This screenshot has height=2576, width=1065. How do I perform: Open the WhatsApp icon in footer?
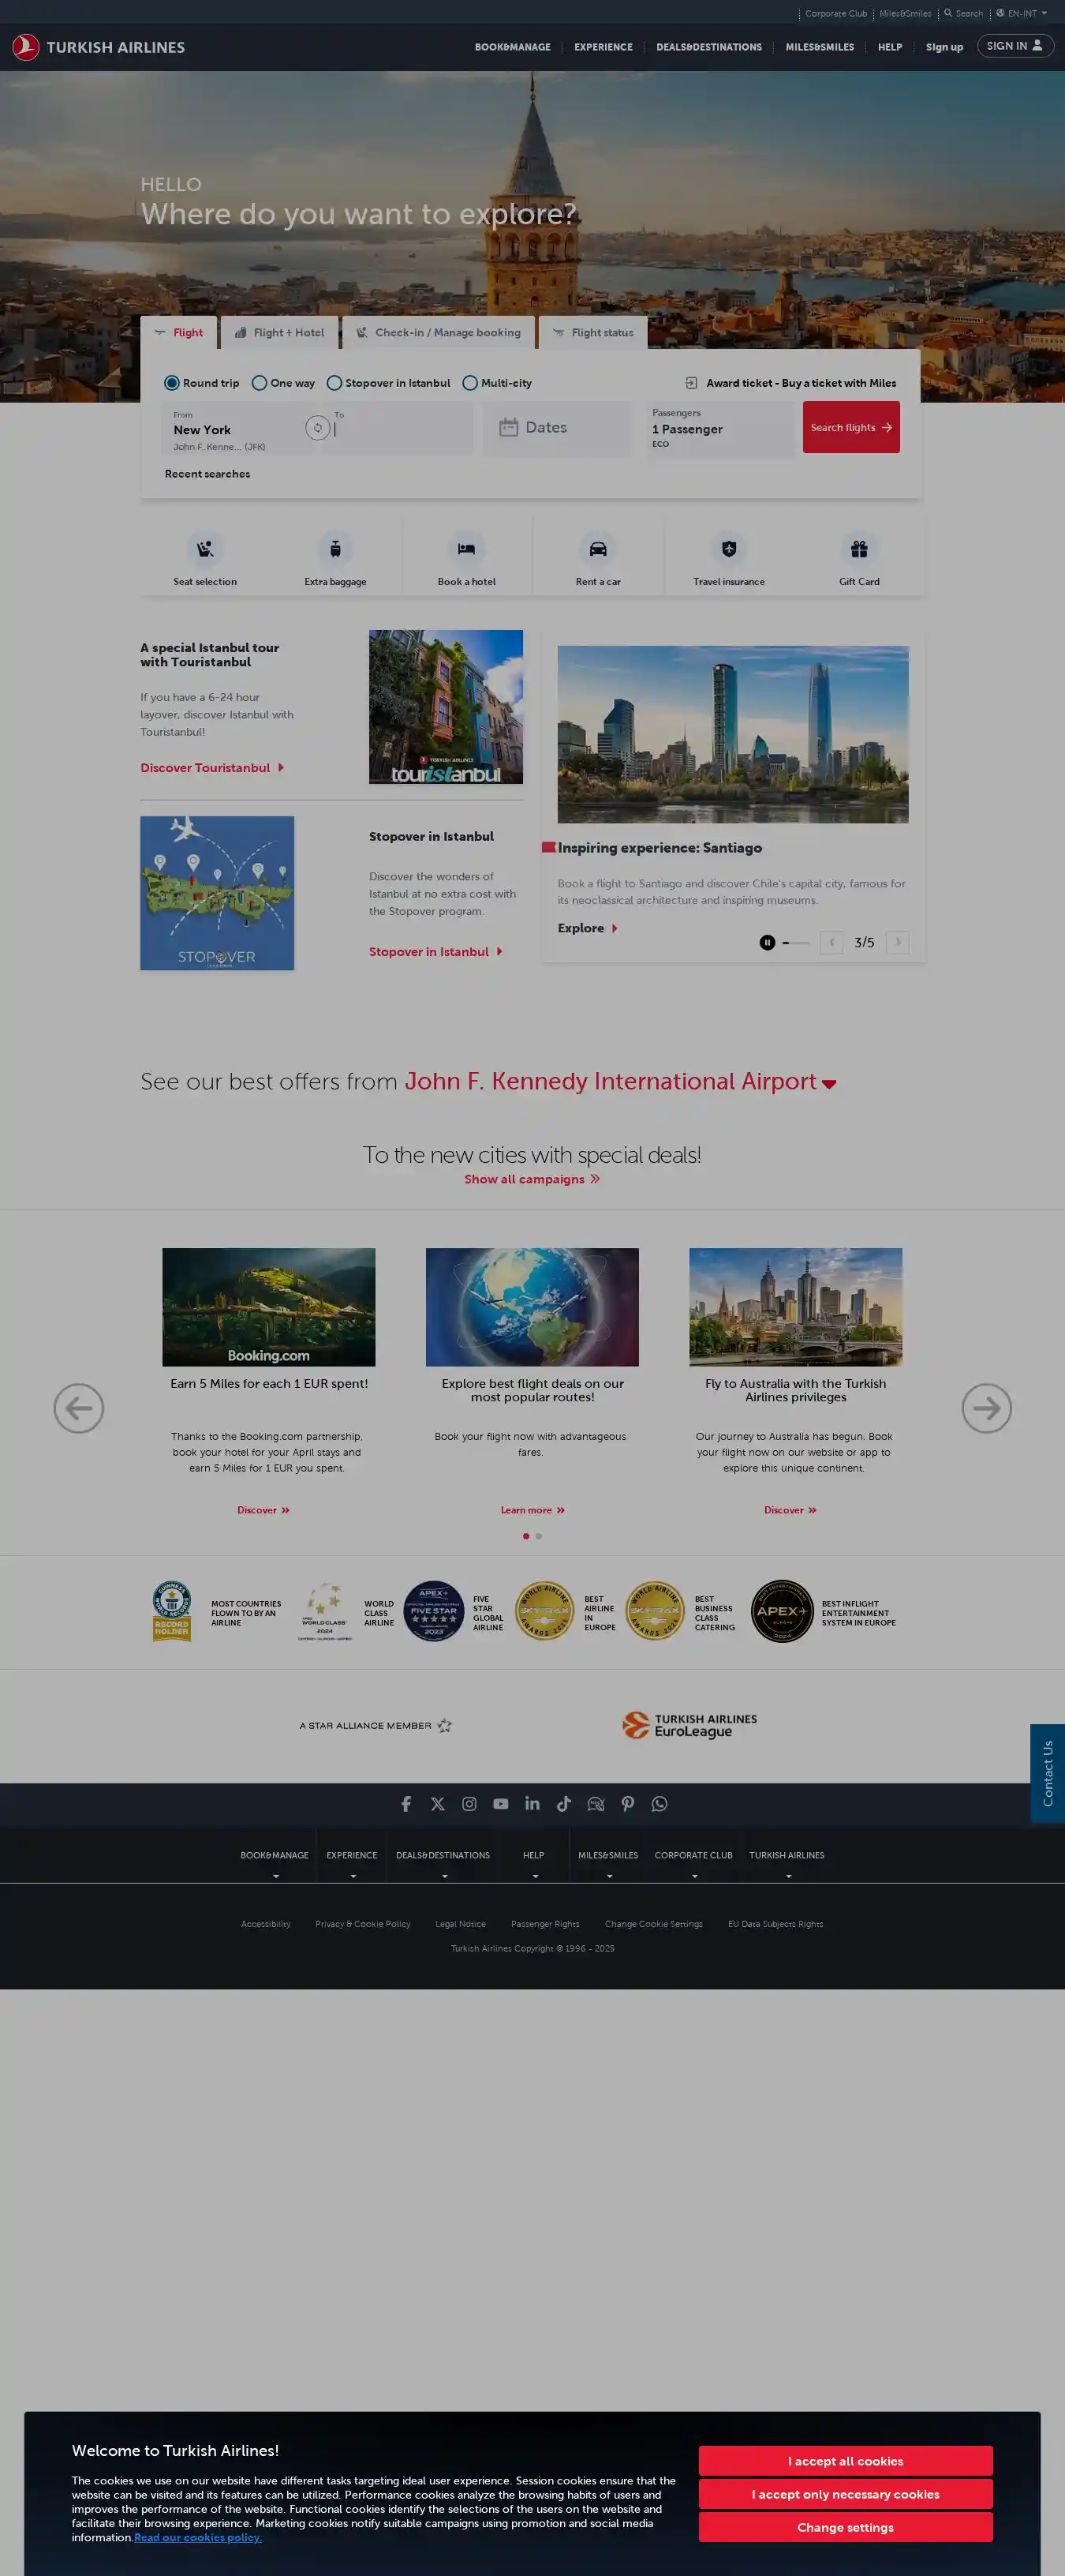(660, 1803)
